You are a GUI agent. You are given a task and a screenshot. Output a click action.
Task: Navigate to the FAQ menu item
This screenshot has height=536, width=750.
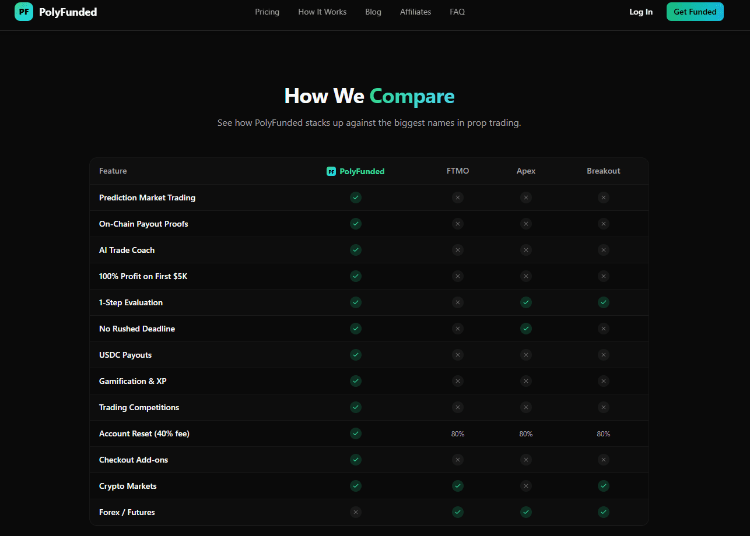click(x=457, y=12)
